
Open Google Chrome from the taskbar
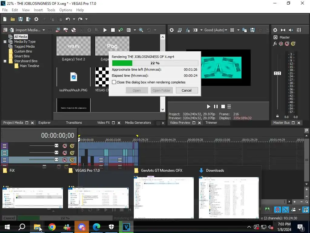point(52,227)
